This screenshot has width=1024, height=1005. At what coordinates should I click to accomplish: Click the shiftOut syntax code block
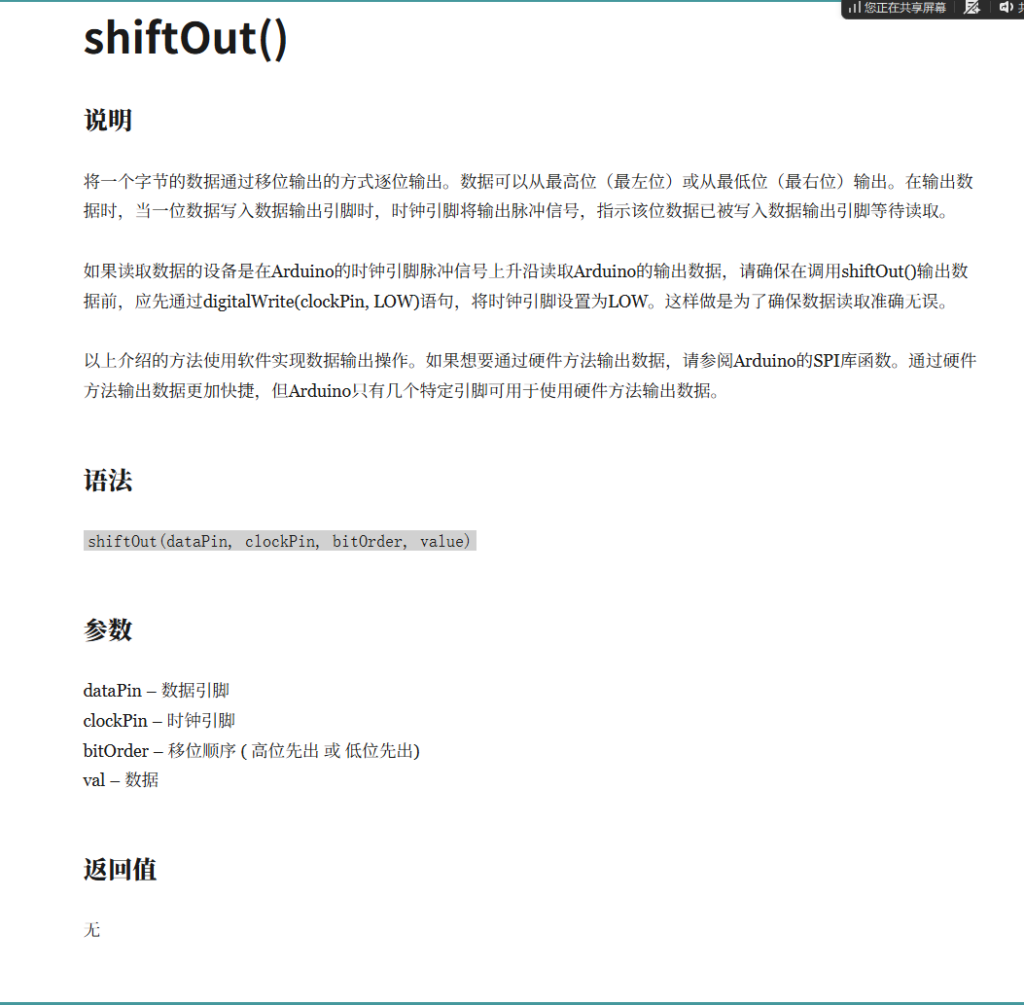279,541
